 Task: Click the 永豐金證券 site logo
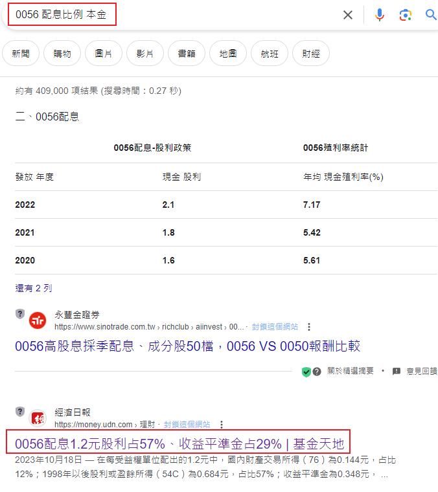pos(38,320)
